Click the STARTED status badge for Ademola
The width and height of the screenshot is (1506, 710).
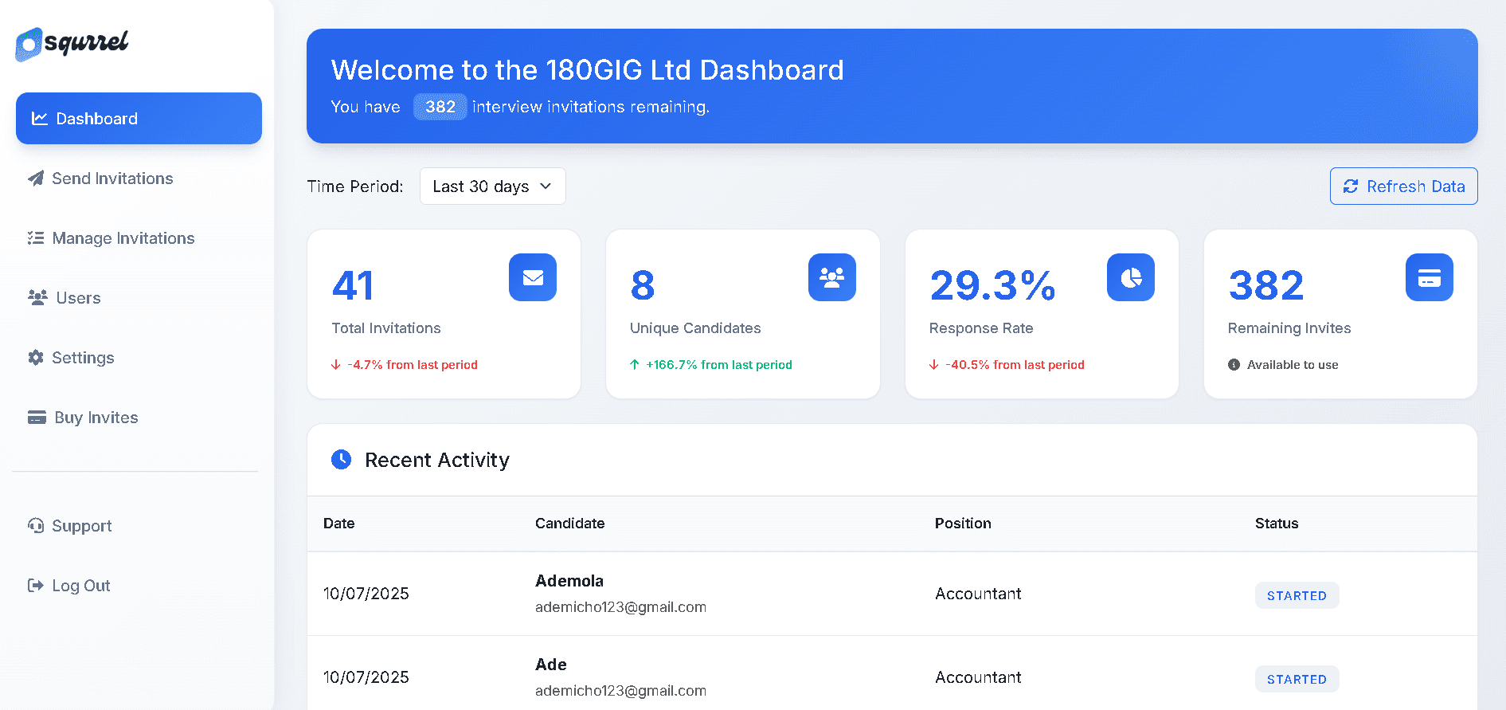pyautogui.click(x=1296, y=595)
